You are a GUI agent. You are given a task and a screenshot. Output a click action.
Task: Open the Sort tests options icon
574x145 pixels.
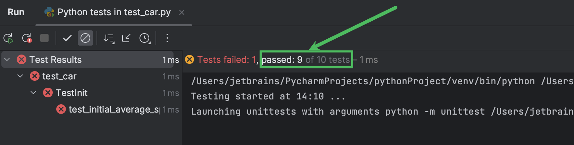(x=109, y=38)
